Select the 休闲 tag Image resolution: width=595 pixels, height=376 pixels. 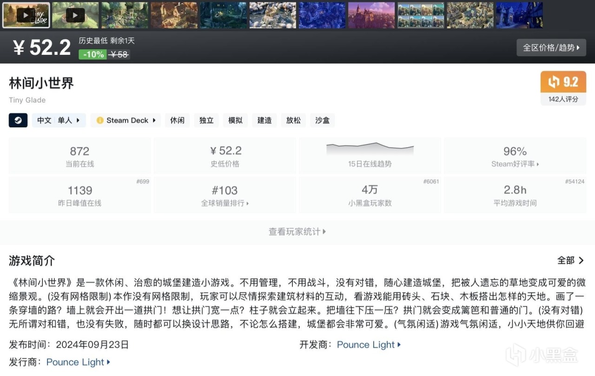pos(177,120)
